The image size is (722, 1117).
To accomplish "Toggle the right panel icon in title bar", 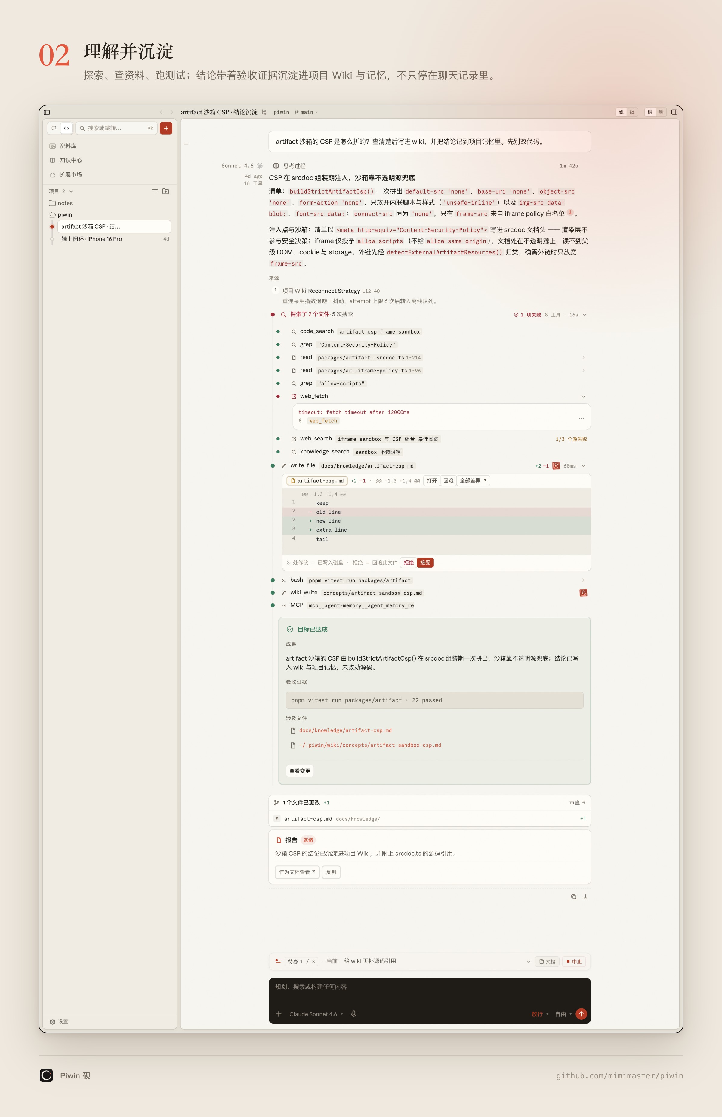I will 674,112.
